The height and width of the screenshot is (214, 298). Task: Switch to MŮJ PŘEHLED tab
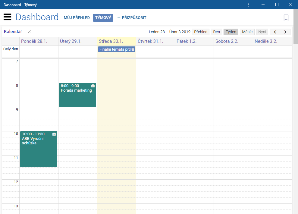pos(77,18)
